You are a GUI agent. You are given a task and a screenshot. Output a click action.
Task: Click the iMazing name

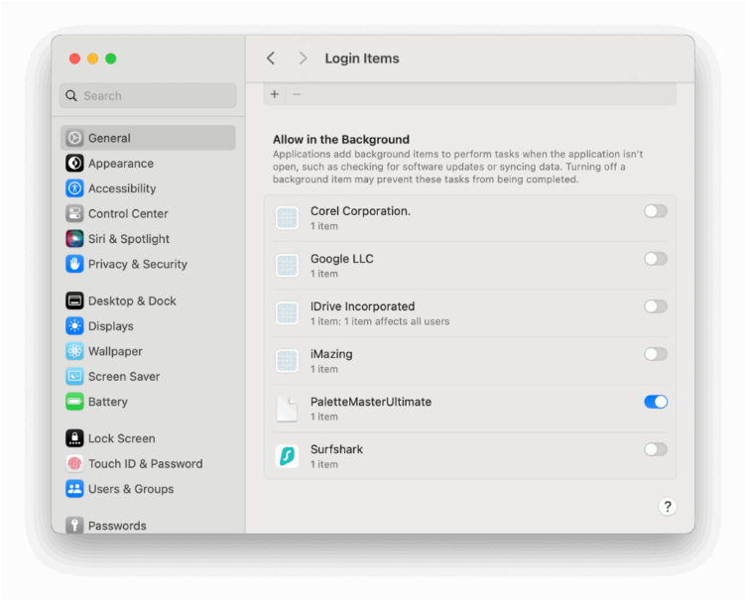coord(331,354)
